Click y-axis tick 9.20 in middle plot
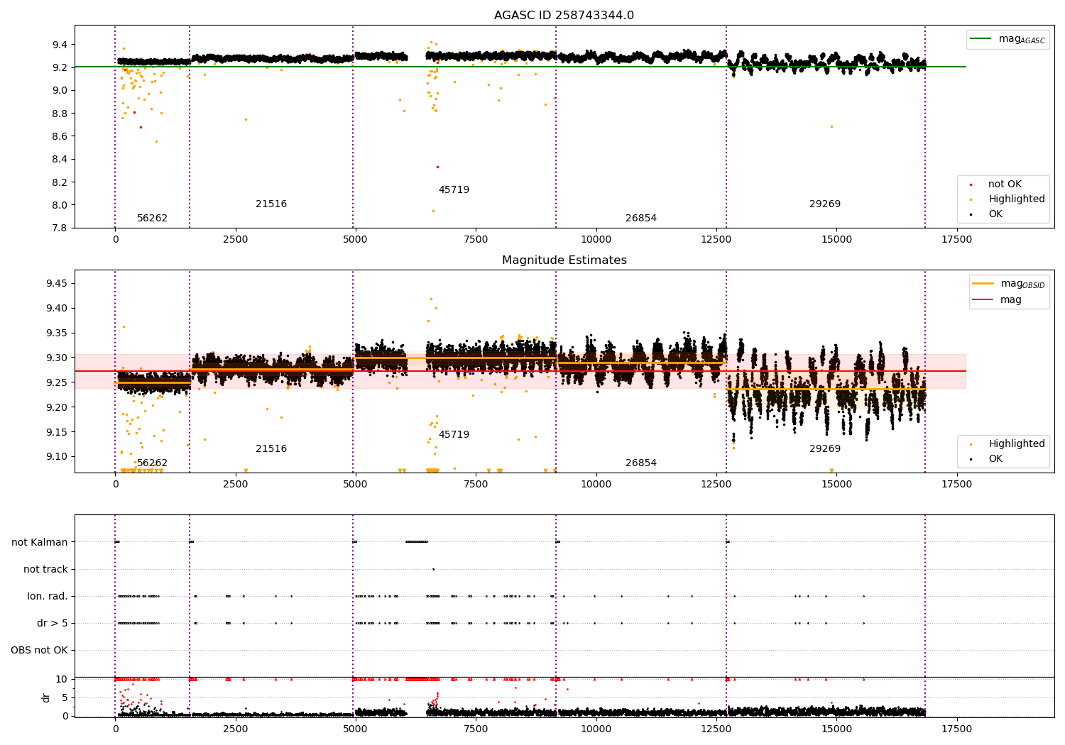The height and width of the screenshot is (745, 1065). point(57,407)
